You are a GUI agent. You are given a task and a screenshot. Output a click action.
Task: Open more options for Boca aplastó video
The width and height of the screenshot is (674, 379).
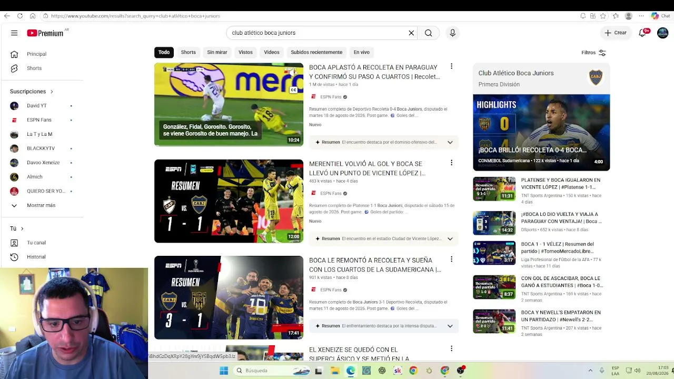[451, 66]
